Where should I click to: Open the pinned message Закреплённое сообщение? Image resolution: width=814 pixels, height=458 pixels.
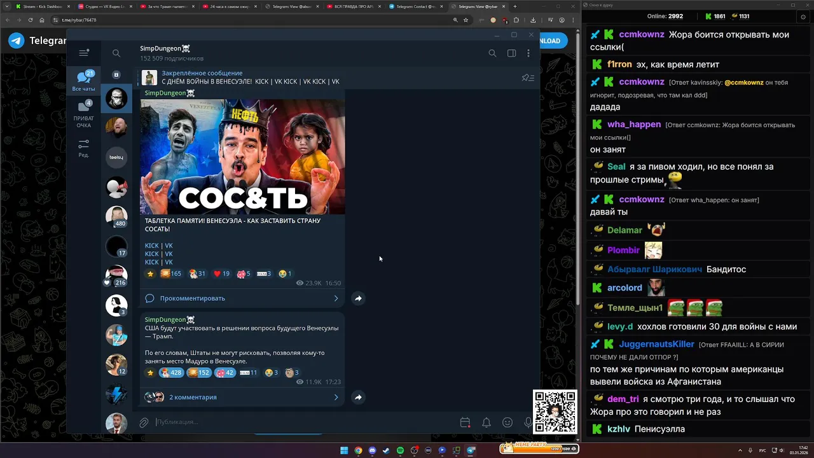251,78
